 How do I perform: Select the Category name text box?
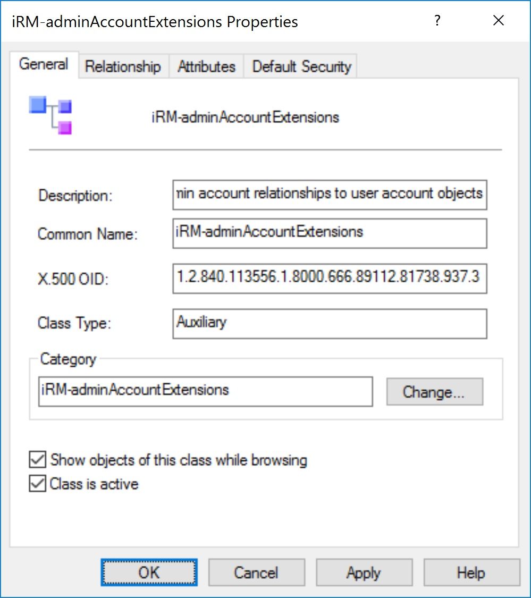pos(205,391)
